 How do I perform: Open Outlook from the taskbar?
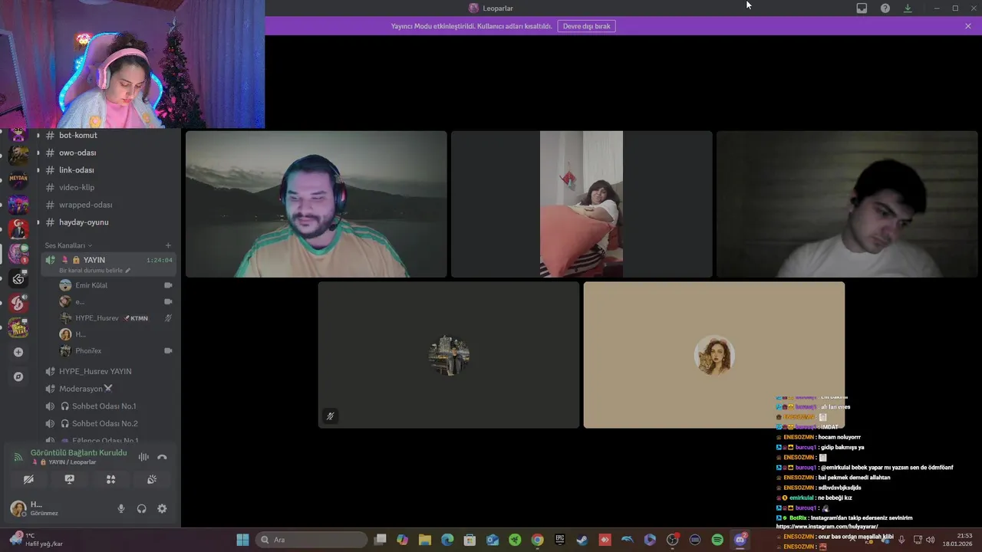493,540
